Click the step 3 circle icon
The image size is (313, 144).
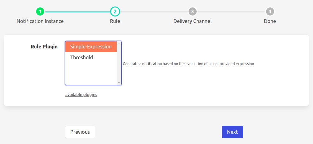pos(193,12)
